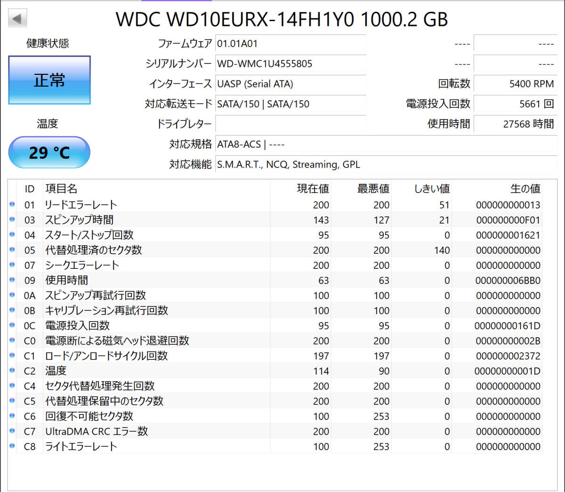Select the リードエラーレート attribute name
The width and height of the screenshot is (565, 492).
(81, 205)
